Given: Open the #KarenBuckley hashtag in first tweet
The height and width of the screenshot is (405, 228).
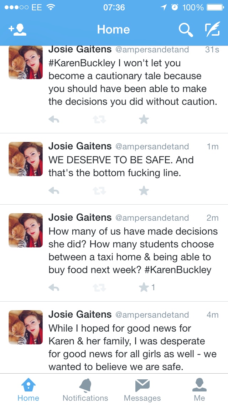Looking at the screenshot, I should [82, 63].
